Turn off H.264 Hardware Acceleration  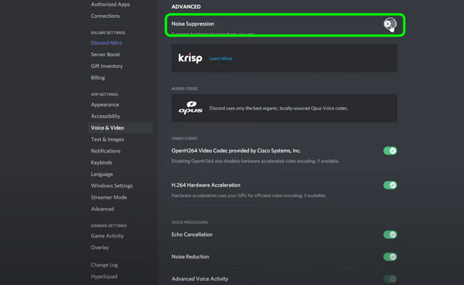[x=390, y=185]
